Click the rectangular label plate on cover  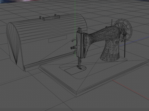[57, 39]
